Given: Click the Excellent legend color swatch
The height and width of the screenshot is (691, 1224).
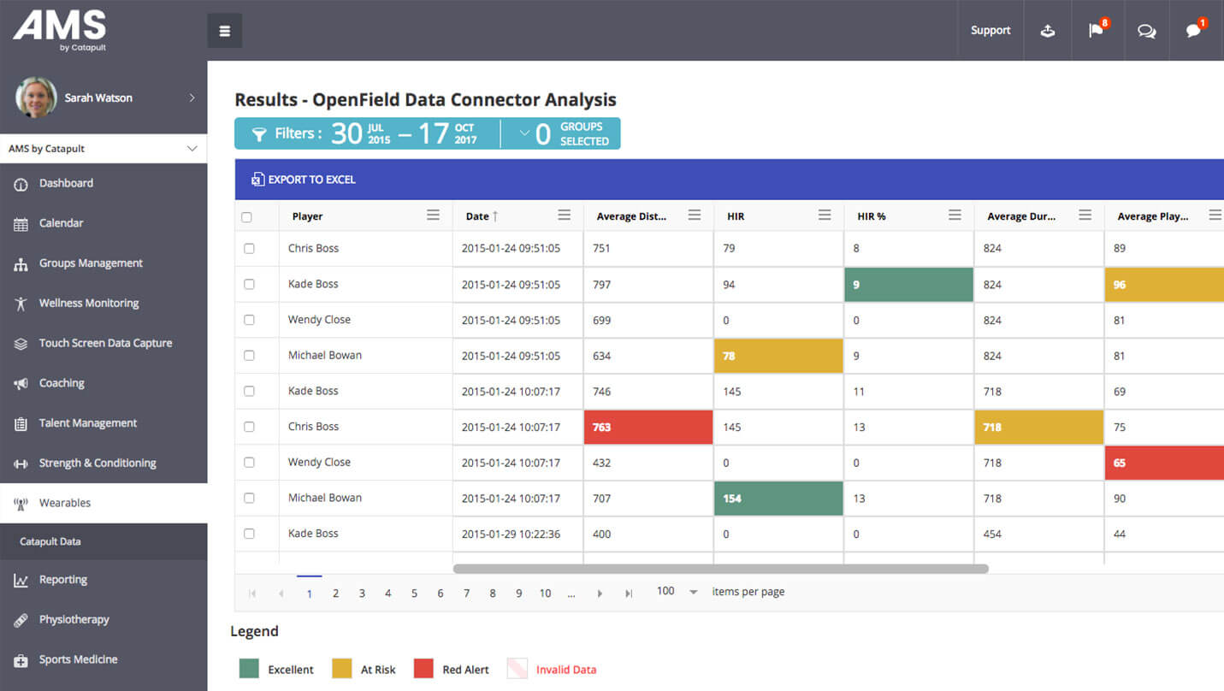Looking at the screenshot, I should pyautogui.click(x=249, y=669).
